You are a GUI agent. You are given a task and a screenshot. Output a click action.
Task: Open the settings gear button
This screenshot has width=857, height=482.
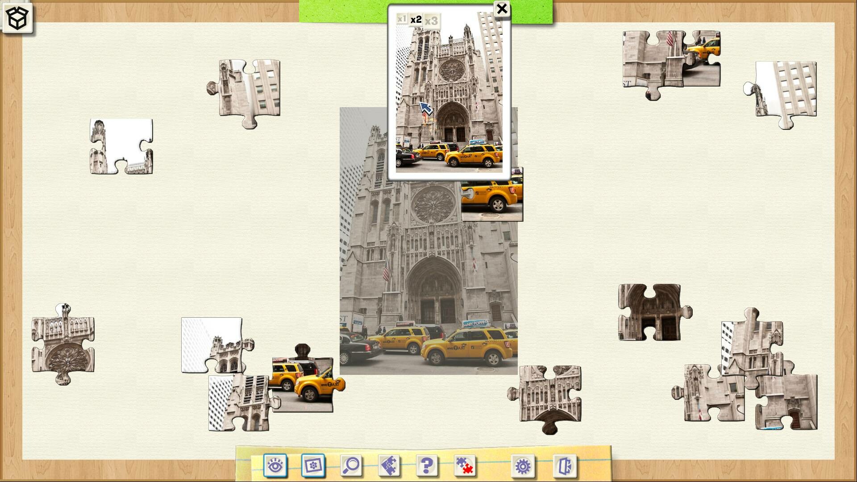click(522, 466)
